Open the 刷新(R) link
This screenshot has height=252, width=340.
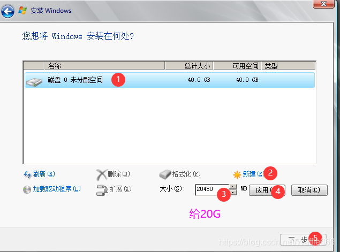coord(44,174)
